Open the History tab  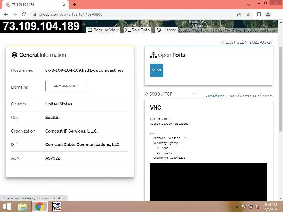tap(166, 30)
